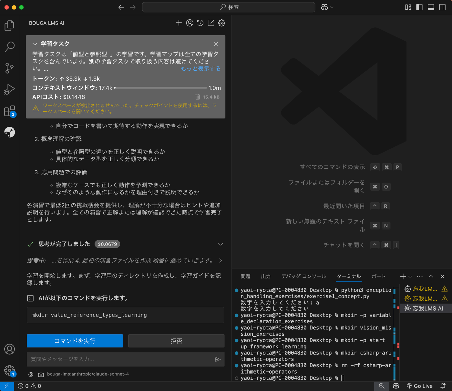Open BOUGA LMS AI sidebar icon

click(10, 132)
